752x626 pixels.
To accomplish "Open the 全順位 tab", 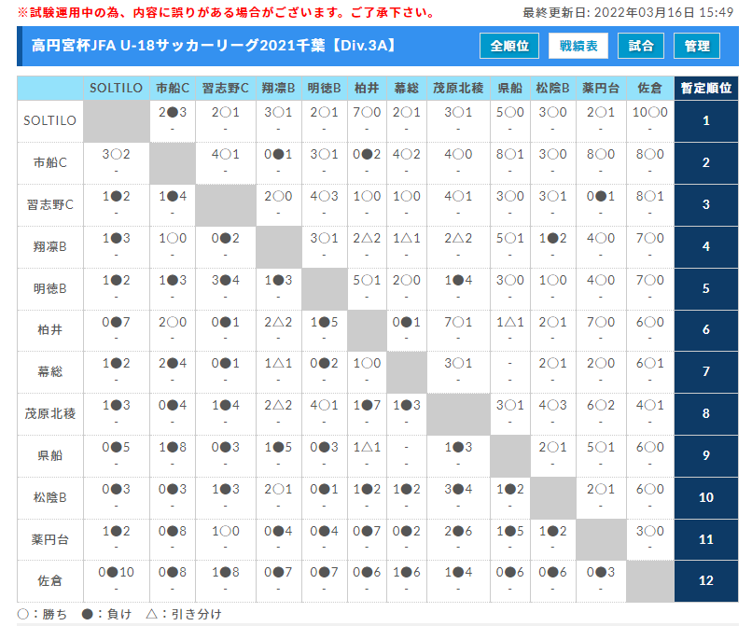I will (x=509, y=46).
